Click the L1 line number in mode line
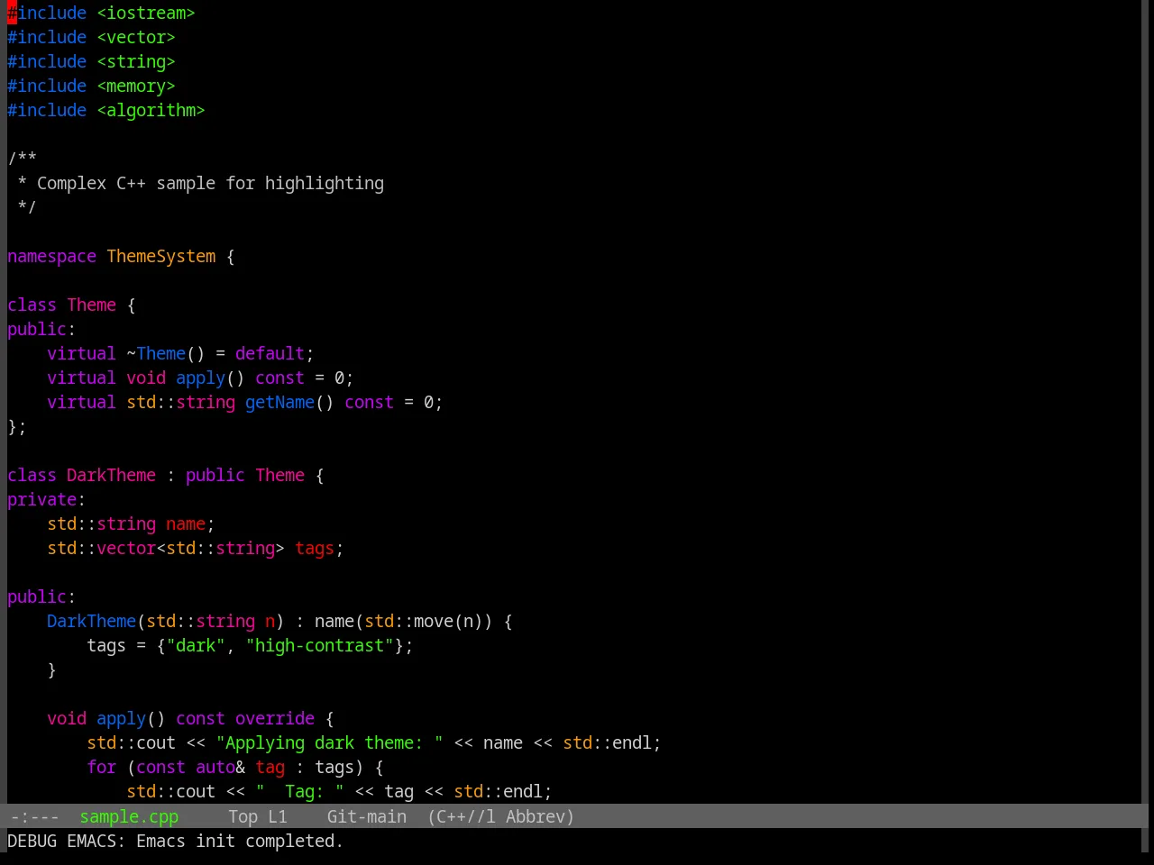The width and height of the screenshot is (1154, 865). [277, 816]
